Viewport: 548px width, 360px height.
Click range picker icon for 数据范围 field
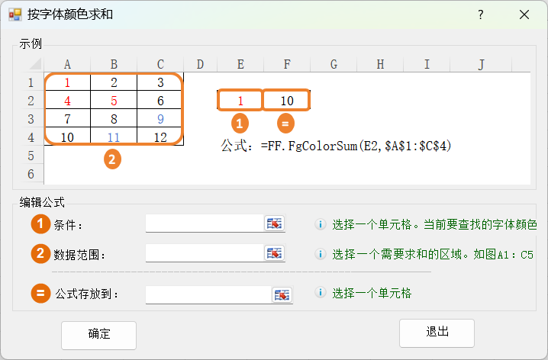point(274,252)
